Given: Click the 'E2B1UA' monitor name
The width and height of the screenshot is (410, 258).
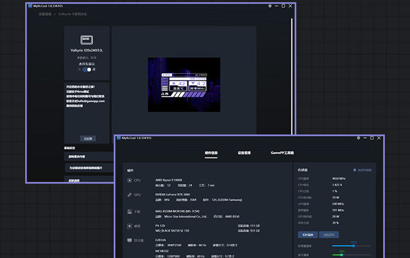Looking at the screenshot, I should [x=161, y=240].
